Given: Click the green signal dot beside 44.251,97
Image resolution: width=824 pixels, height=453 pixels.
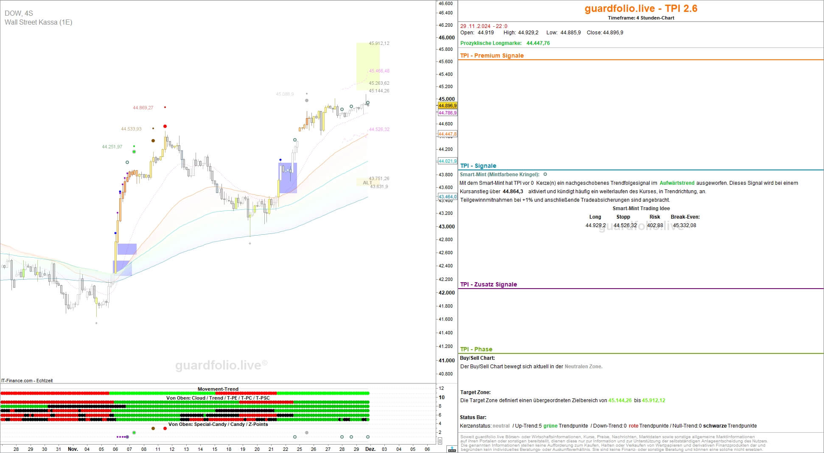Looking at the screenshot, I should (x=134, y=152).
